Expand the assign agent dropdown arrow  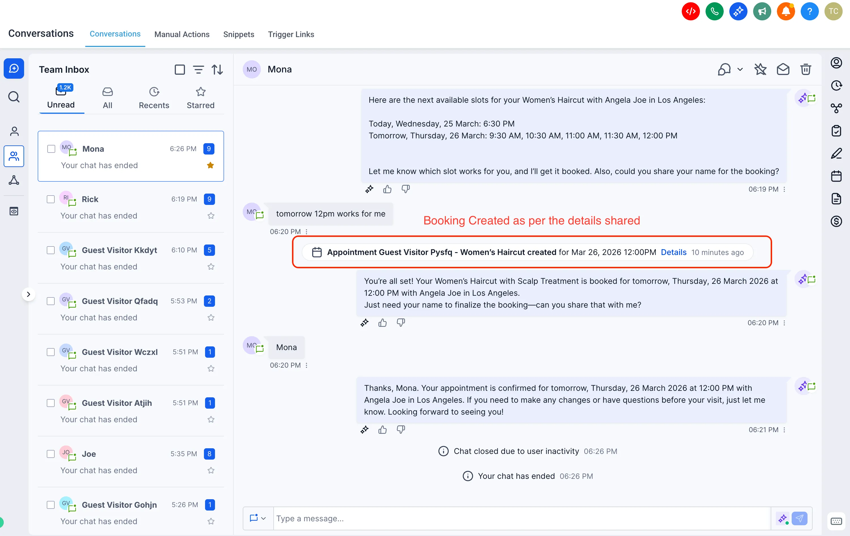[x=740, y=69]
